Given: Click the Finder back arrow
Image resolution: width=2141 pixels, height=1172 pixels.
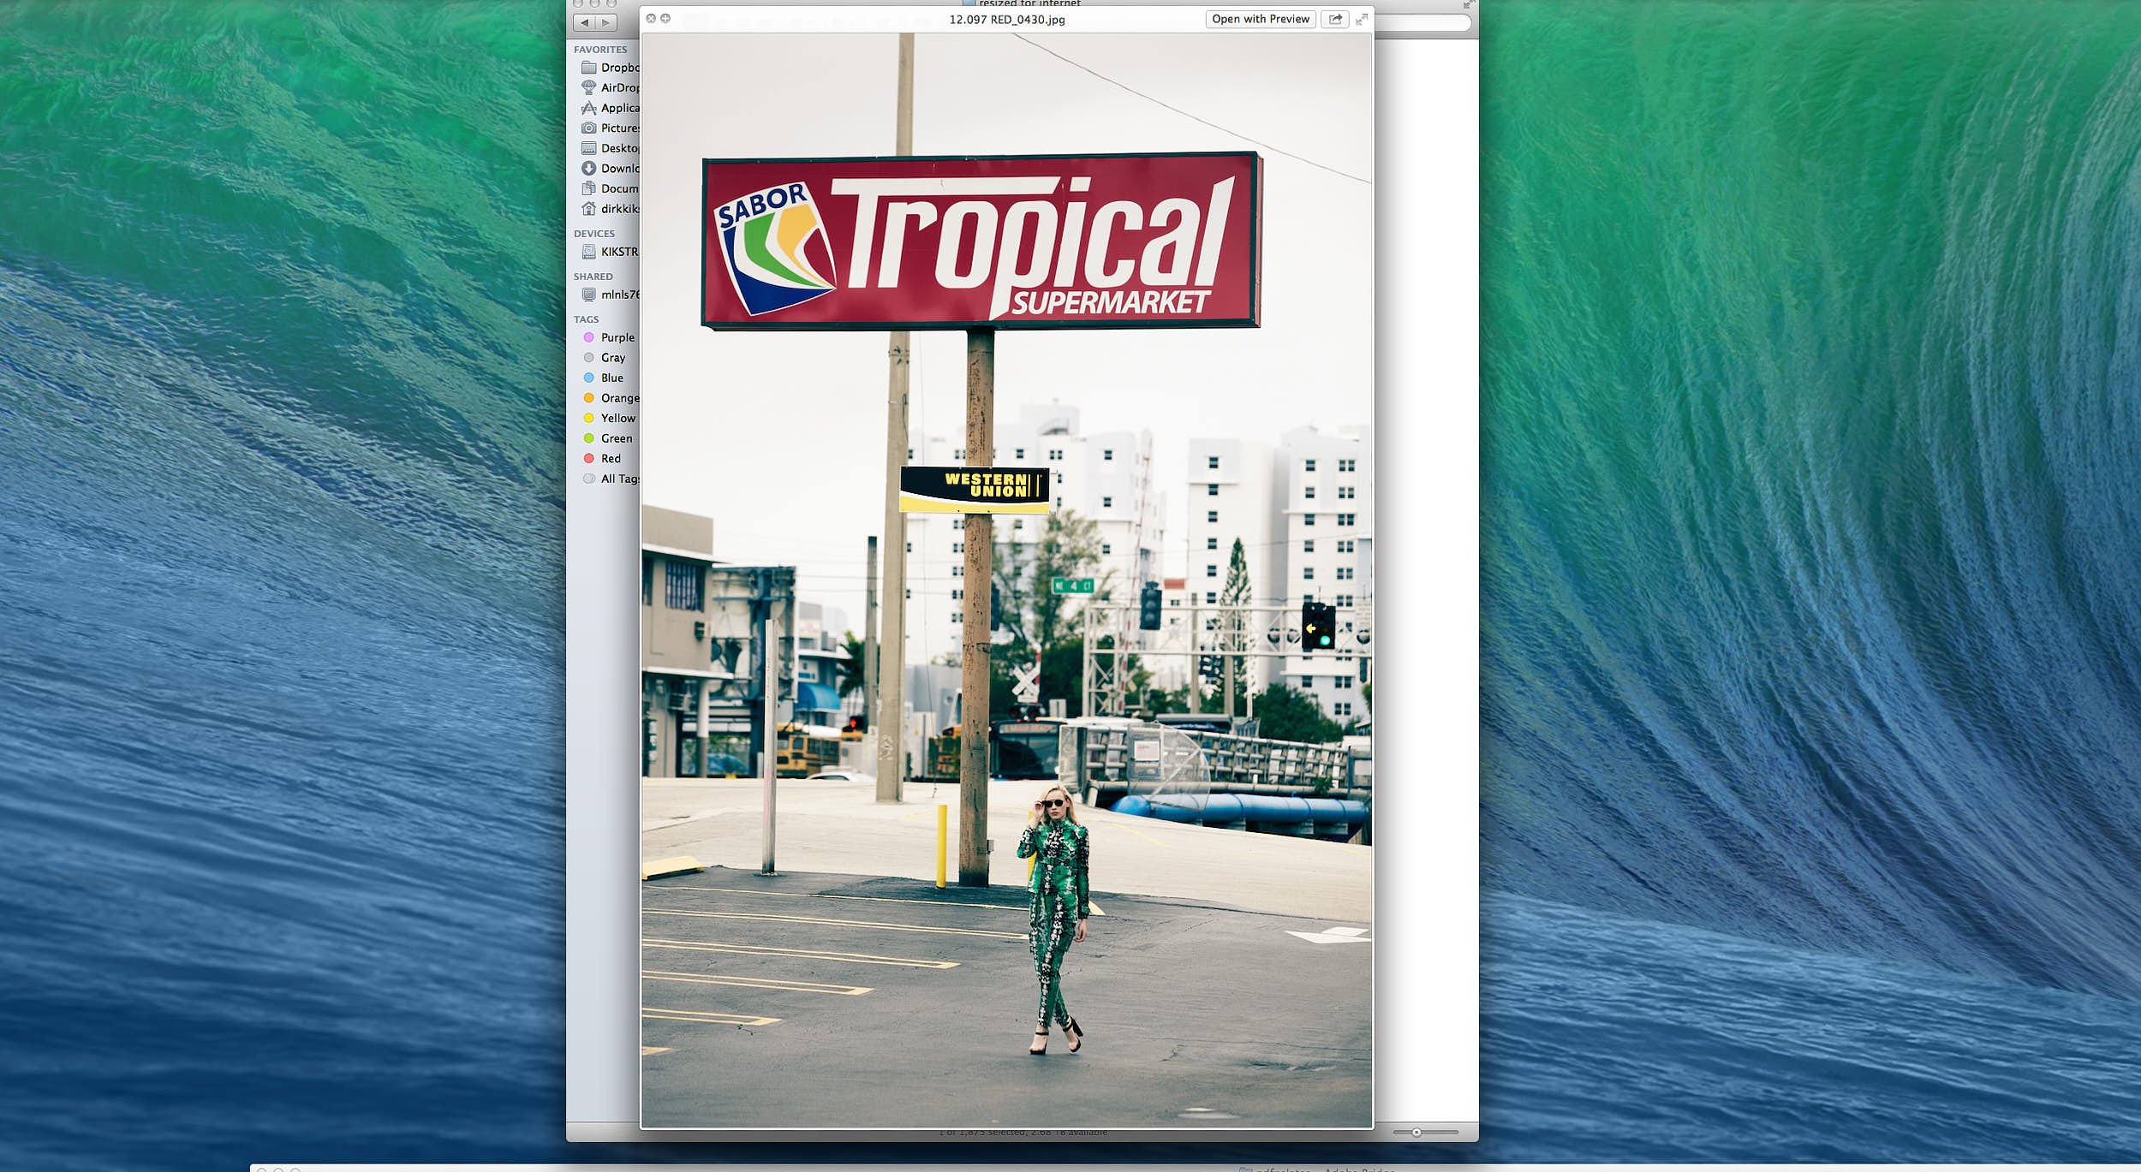Looking at the screenshot, I should [585, 23].
